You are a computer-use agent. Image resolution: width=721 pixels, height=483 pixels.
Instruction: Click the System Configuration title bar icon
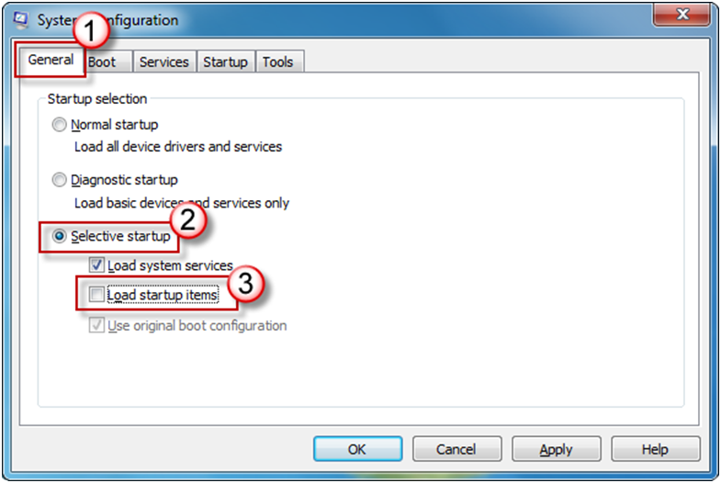[x=22, y=20]
